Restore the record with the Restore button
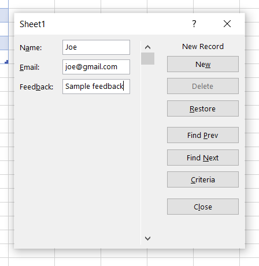Viewport: 259px width, 266px height. pyautogui.click(x=203, y=108)
